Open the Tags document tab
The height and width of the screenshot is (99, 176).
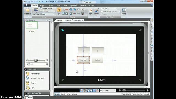click(68, 20)
